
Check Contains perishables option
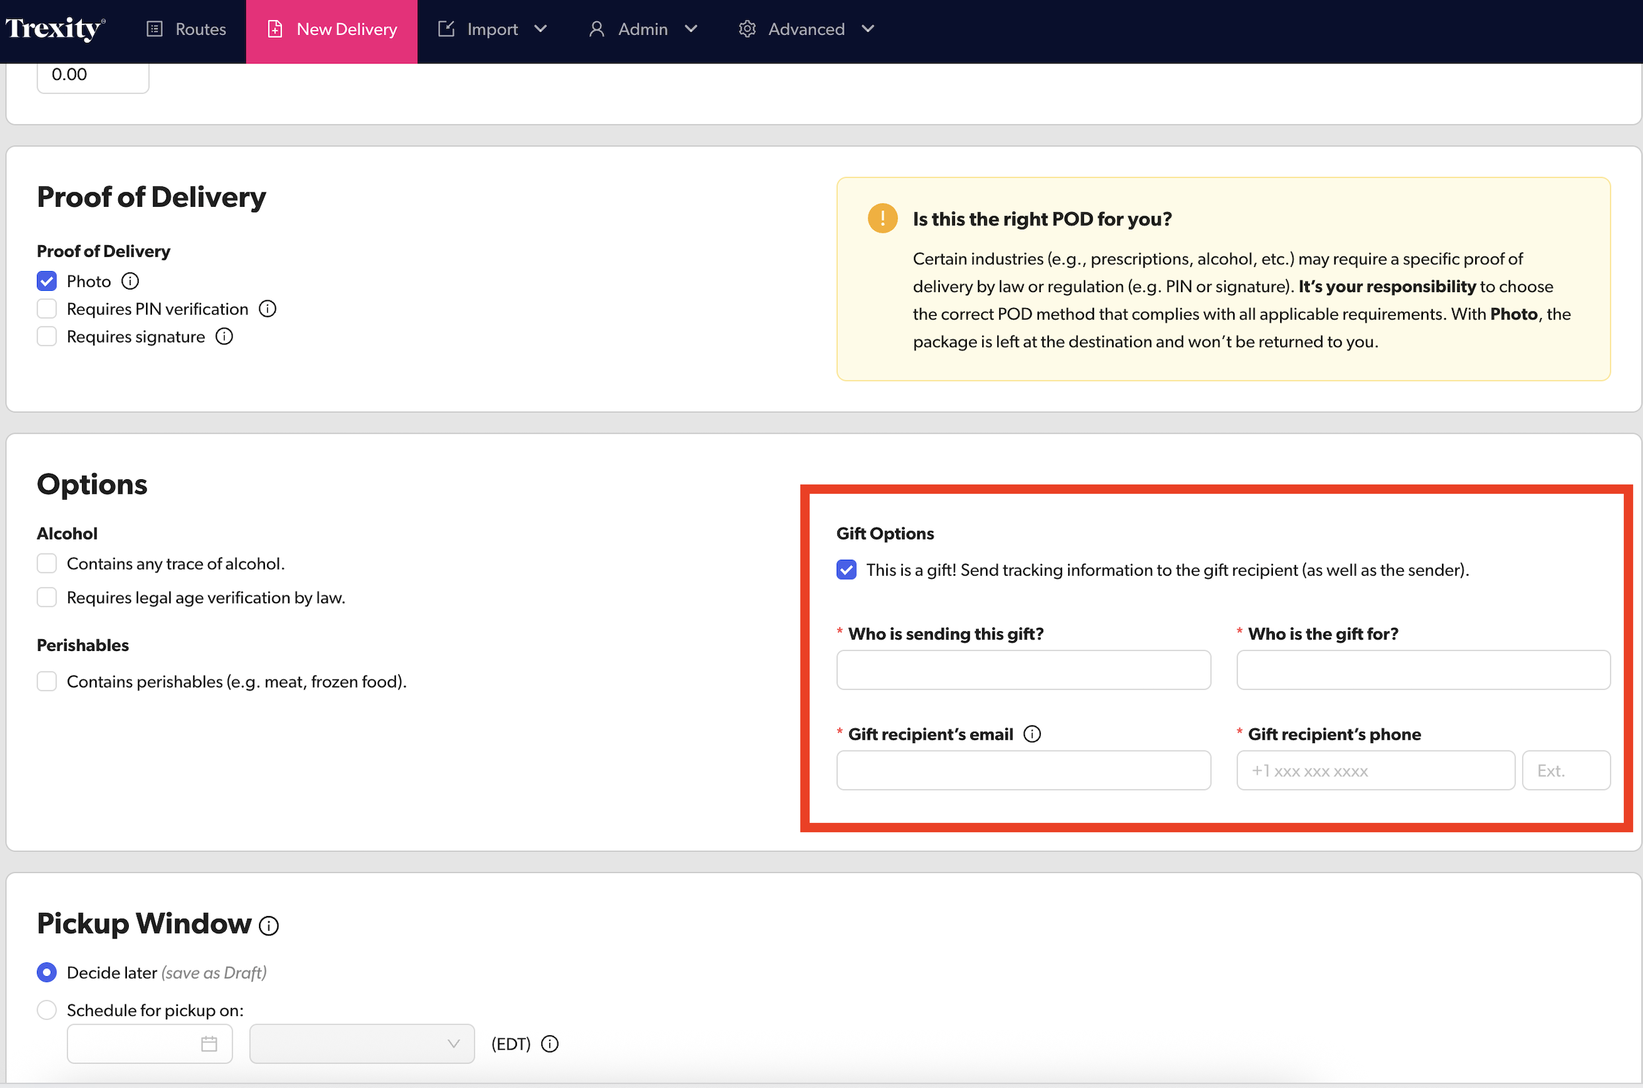coord(46,681)
